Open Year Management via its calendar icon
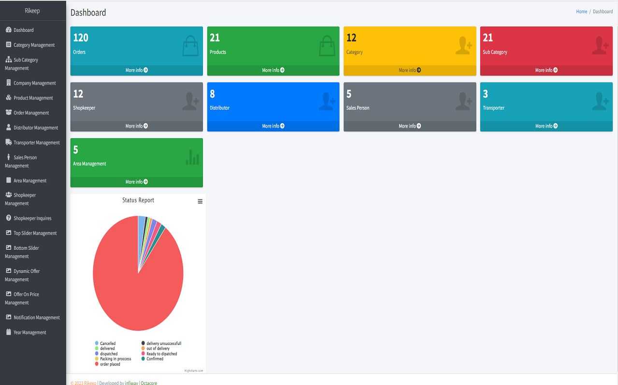Image resolution: width=618 pixels, height=385 pixels. point(8,332)
